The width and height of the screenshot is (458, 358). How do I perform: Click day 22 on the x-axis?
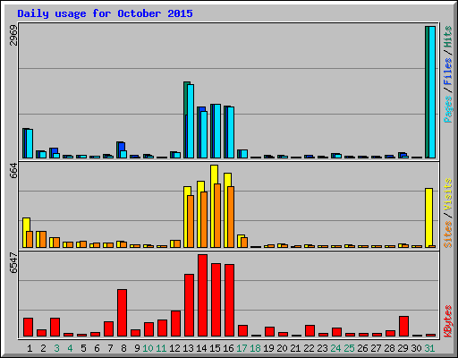309,348
